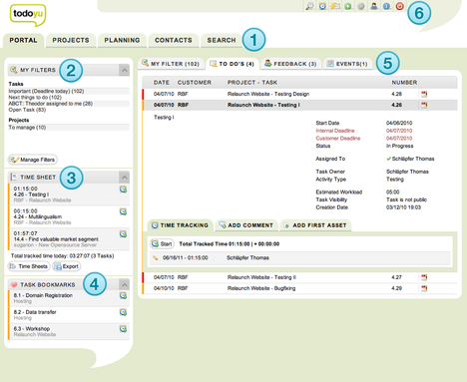Start tracking bookmarked task 8.2 Data transfer

(123, 312)
